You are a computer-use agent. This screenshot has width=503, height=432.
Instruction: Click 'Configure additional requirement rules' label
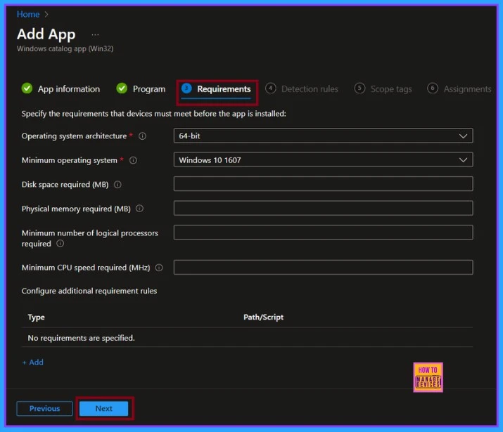point(89,291)
